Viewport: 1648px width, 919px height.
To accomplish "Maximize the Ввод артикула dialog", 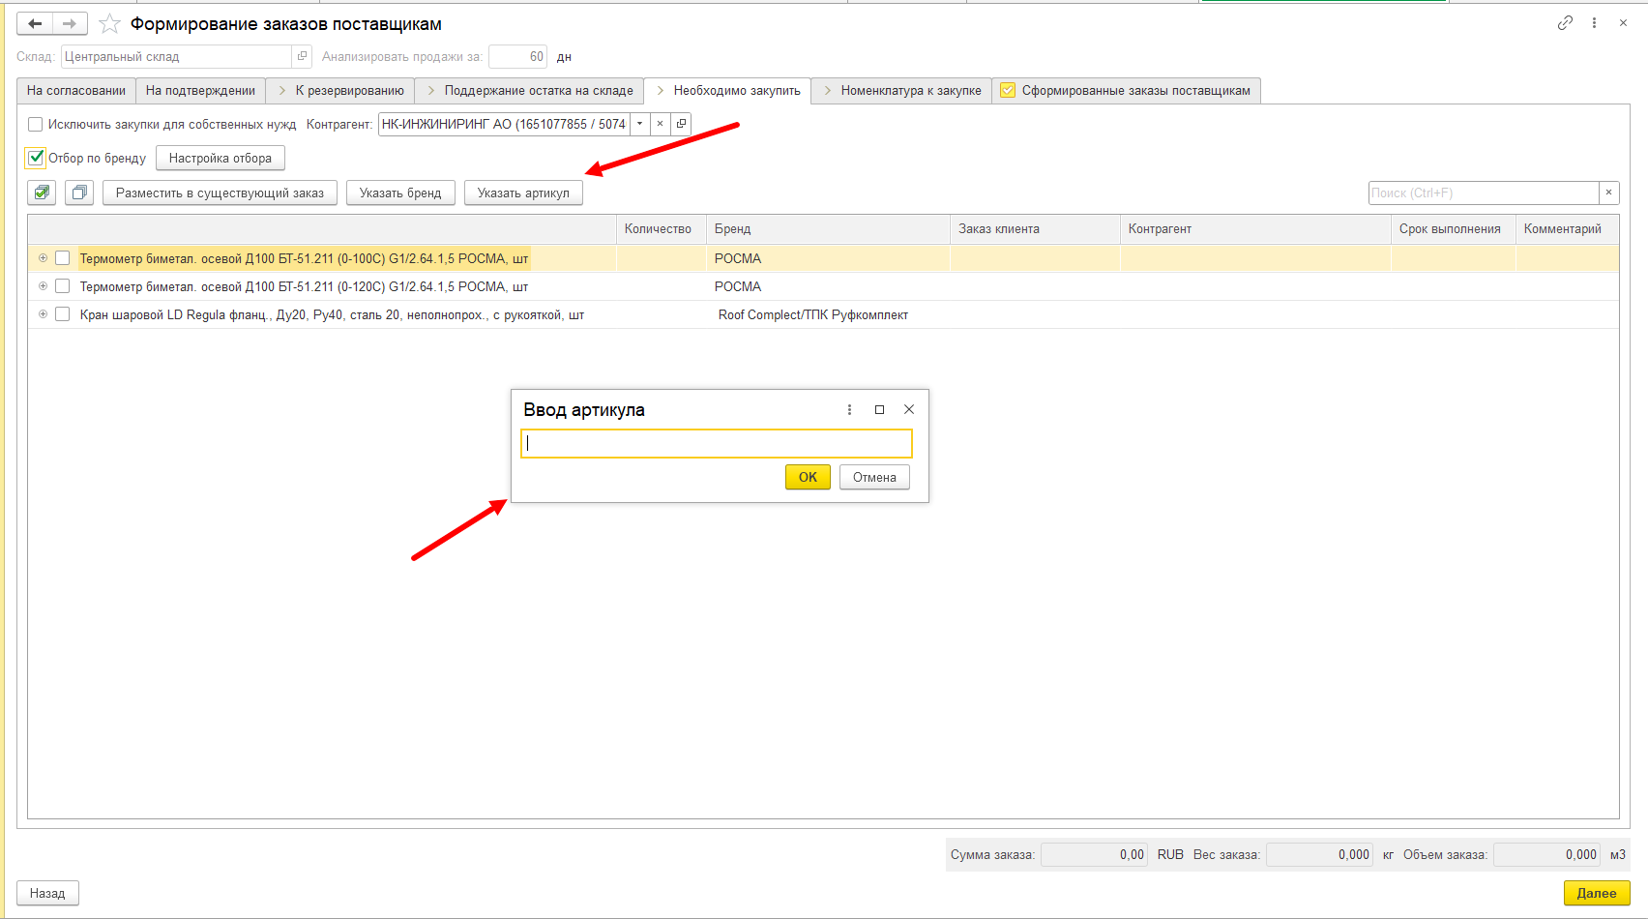I will pos(879,409).
